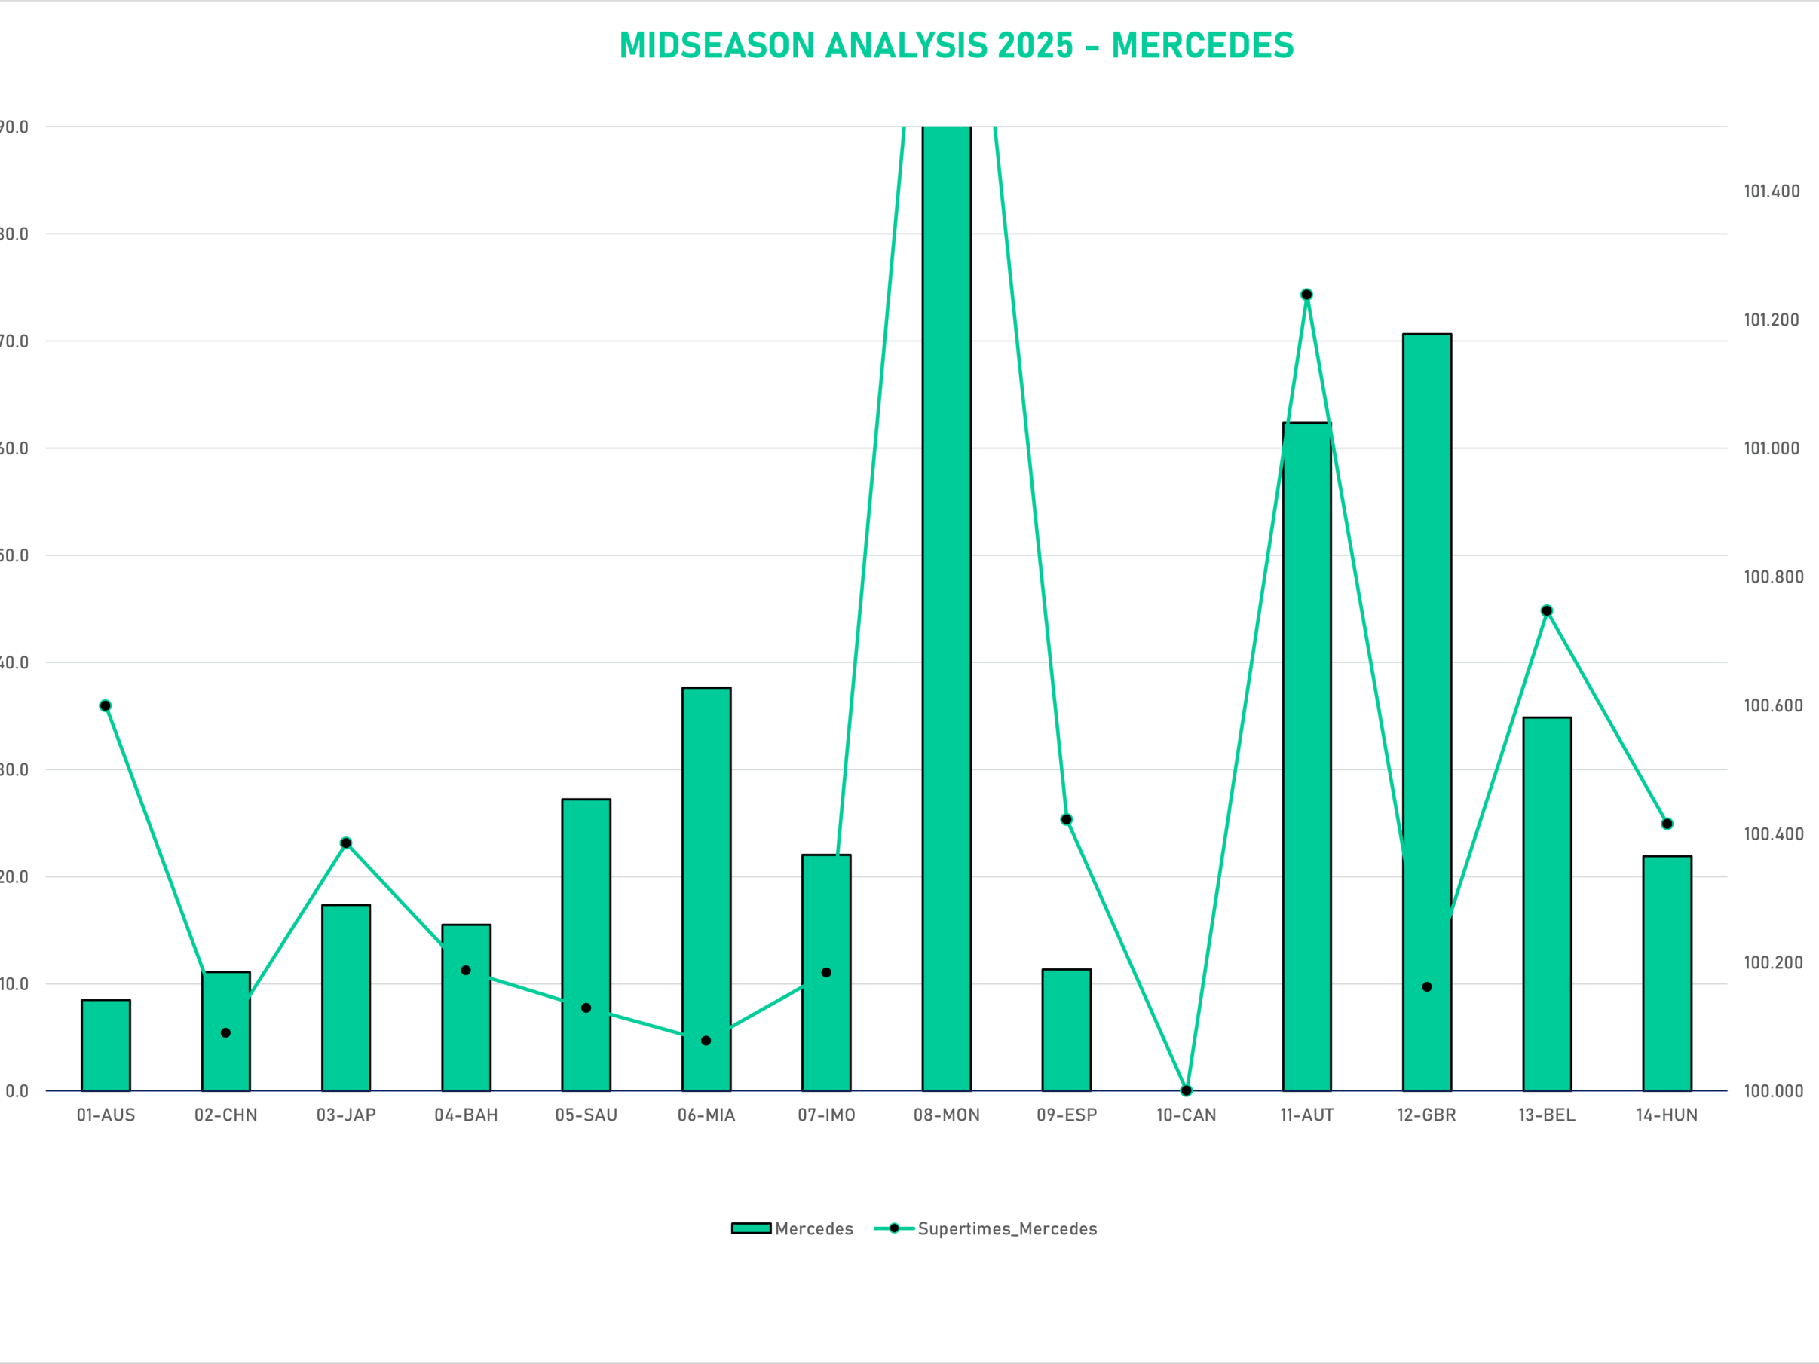The height and width of the screenshot is (1364, 1819).
Task: Select the 100.000 secondary axis value
Action: (x=1774, y=1091)
